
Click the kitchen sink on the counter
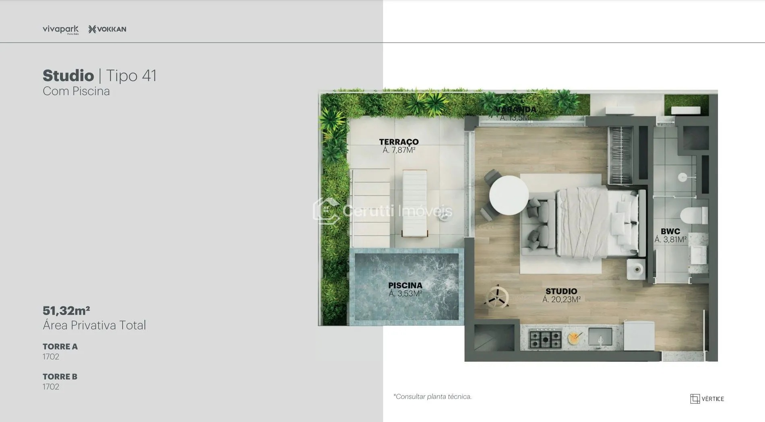[600, 337]
